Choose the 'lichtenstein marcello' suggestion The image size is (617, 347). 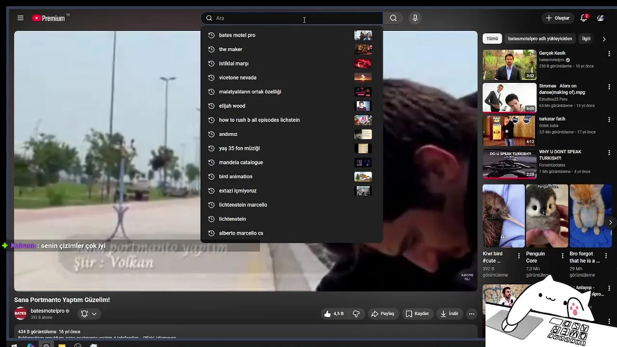292,205
